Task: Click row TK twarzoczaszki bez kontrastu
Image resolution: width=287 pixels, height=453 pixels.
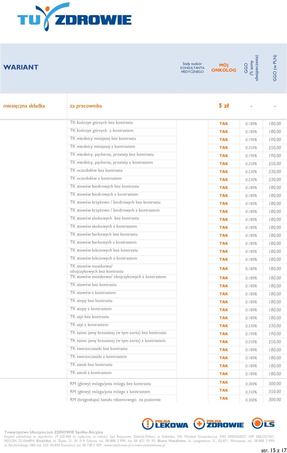Action: tap(99, 349)
